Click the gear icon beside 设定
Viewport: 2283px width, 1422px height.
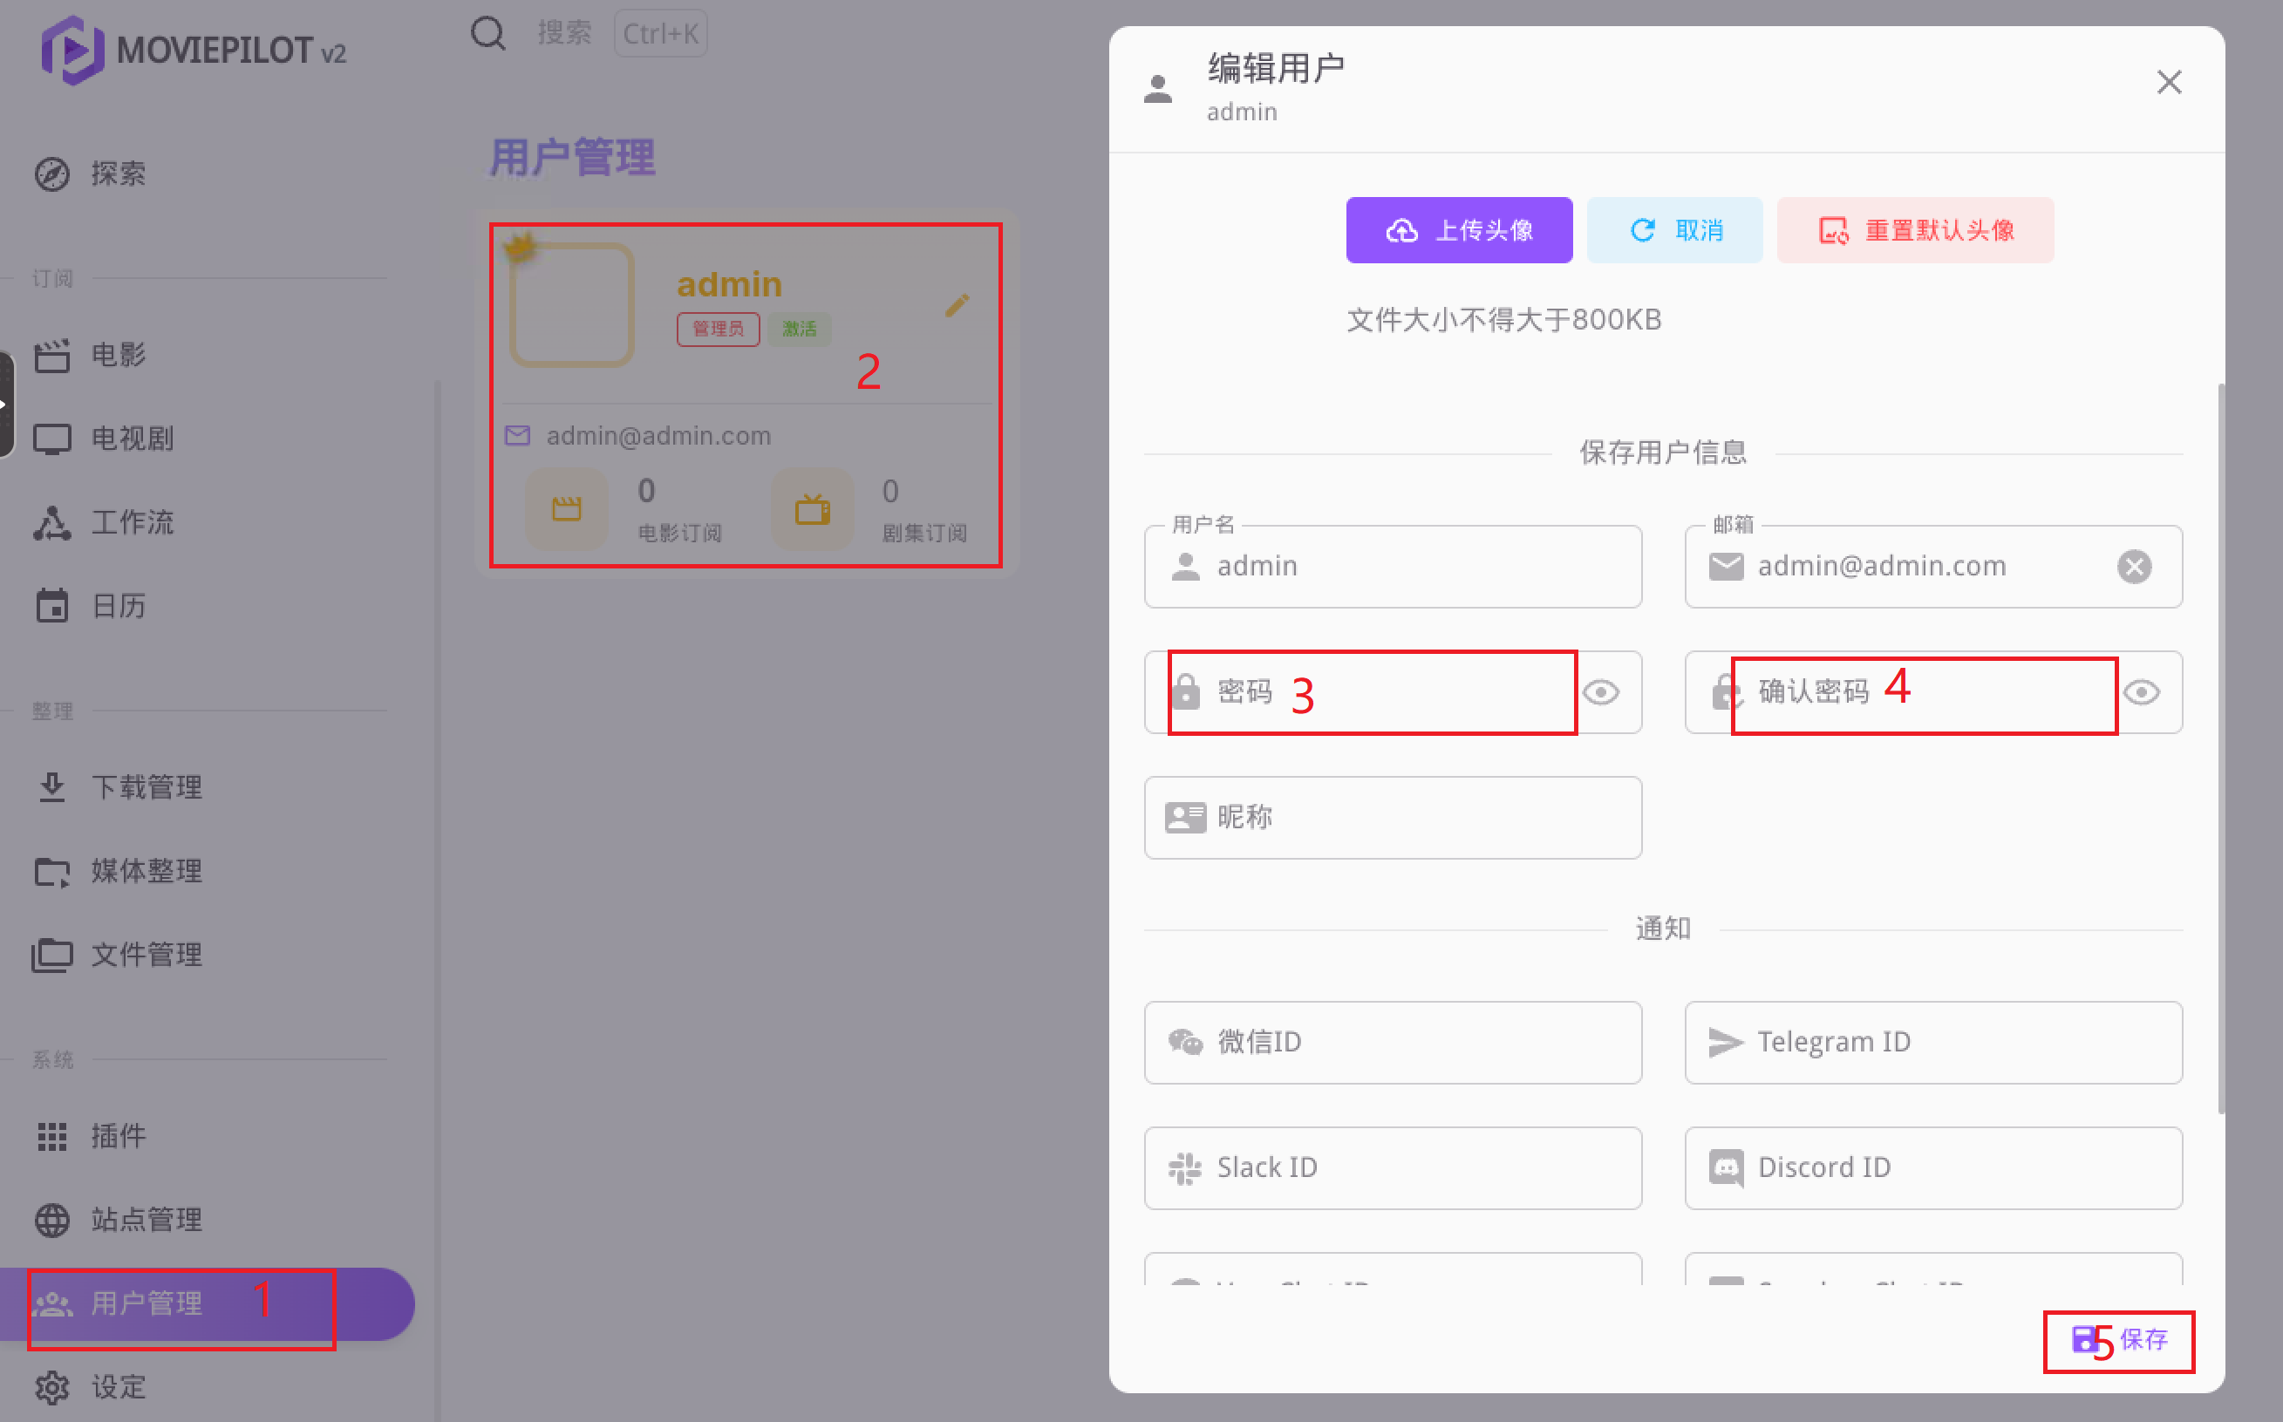(51, 1387)
